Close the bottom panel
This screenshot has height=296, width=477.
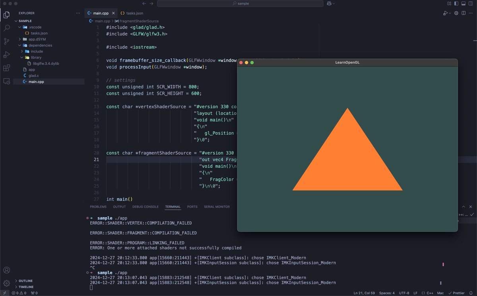click(471, 207)
